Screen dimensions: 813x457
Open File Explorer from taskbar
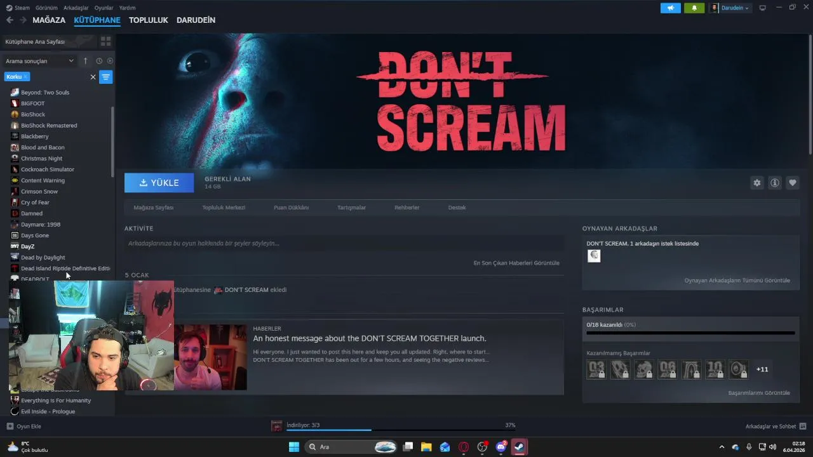click(426, 447)
